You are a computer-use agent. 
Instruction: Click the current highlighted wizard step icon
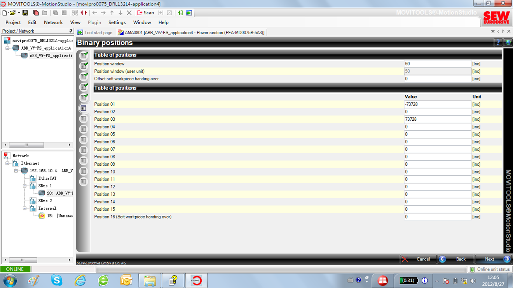click(84, 108)
